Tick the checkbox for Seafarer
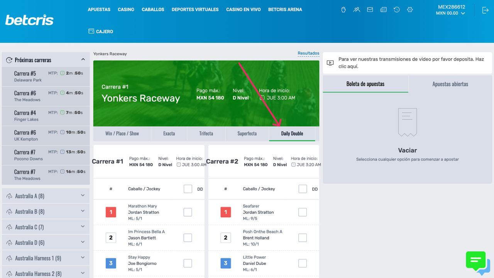 point(303,212)
